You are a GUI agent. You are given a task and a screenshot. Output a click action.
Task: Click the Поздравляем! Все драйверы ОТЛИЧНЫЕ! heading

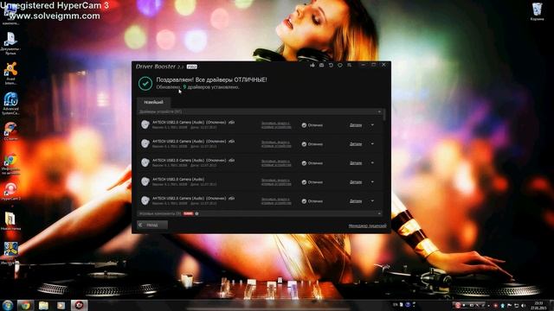point(211,79)
